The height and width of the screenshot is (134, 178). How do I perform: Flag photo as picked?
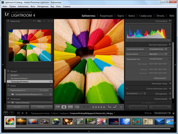[85, 107]
